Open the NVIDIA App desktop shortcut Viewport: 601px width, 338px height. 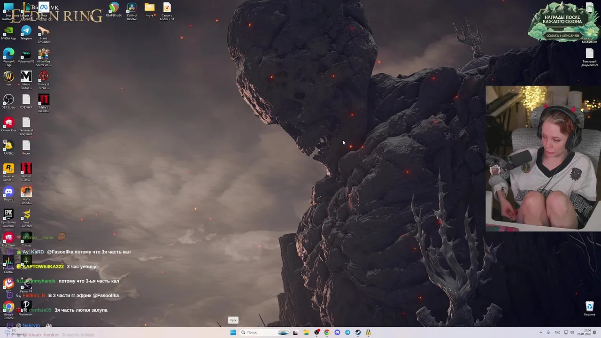(8, 33)
